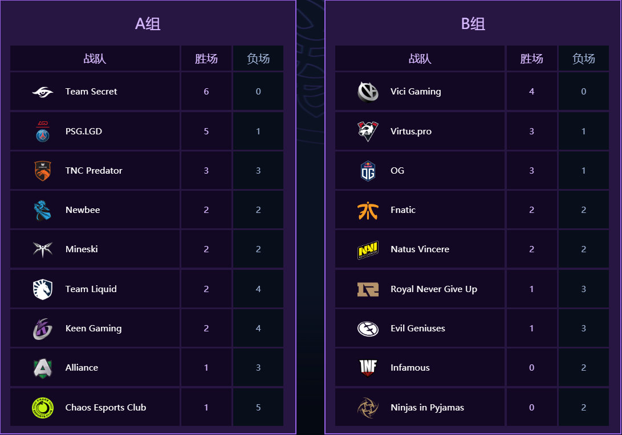Click the Royal Never Give Up name
Screen dimensions: 622x435
(x=433, y=289)
